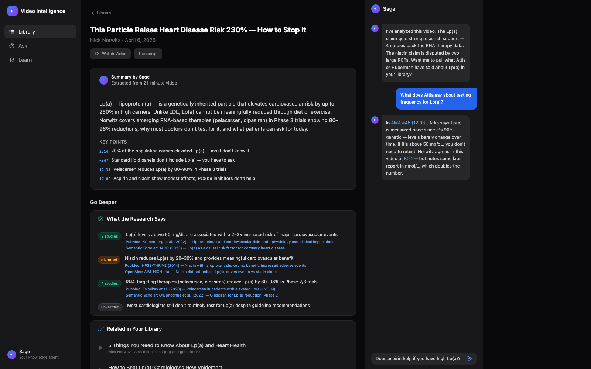Click the Sage avatar at sidebar bottom

(12, 355)
